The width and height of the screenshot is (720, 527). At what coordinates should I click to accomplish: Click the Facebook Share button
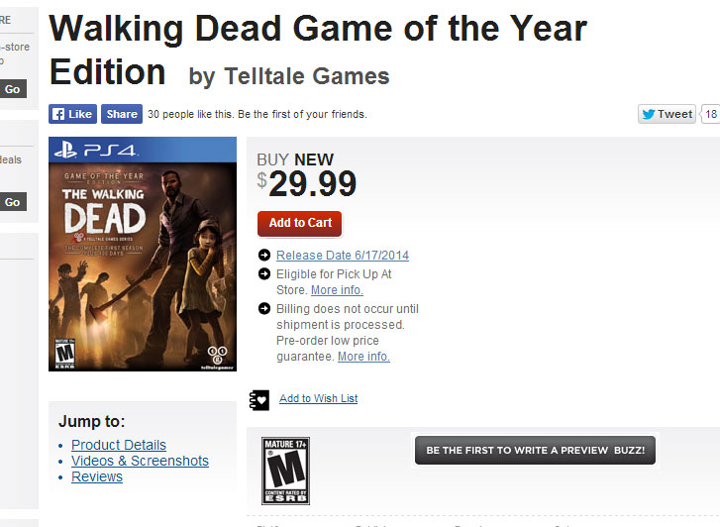tap(122, 114)
